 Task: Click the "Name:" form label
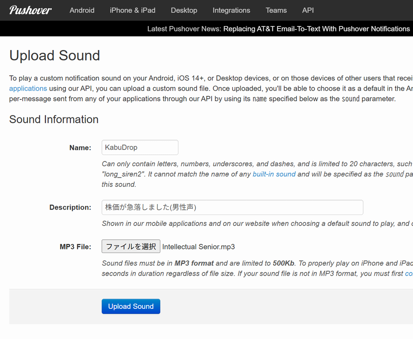tap(80, 148)
